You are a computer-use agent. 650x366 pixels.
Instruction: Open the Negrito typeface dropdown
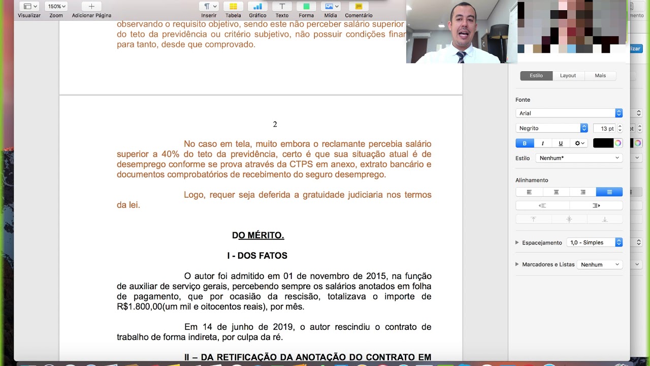[551, 129]
